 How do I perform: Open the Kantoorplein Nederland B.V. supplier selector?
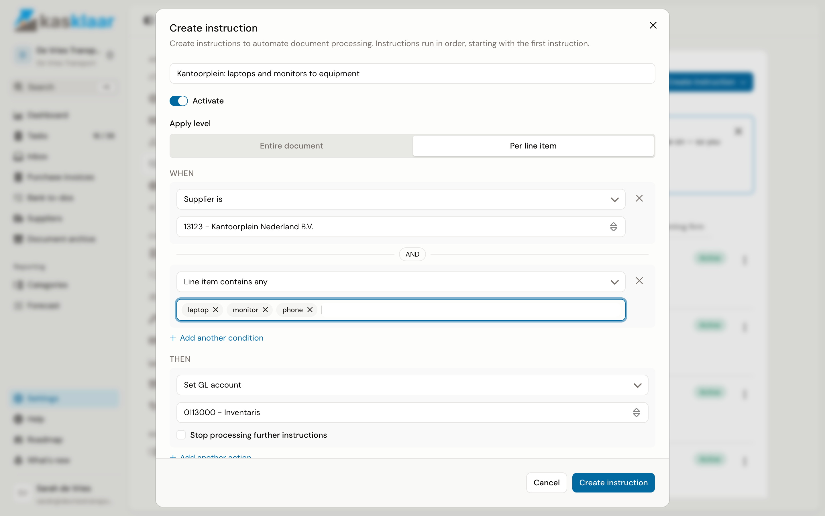401,226
